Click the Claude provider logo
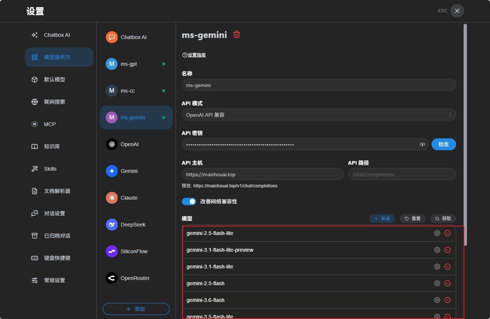The height and width of the screenshot is (319, 490). pos(112,198)
